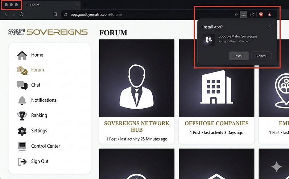Click app.goodbyematrix.com text in install dialog
The image size is (289, 179).
tap(234, 41)
